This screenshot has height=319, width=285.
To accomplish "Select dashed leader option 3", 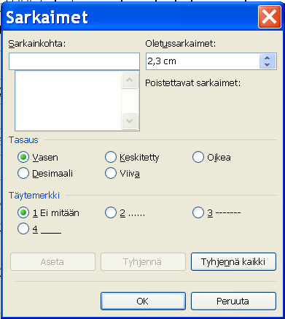I will [x=198, y=212].
